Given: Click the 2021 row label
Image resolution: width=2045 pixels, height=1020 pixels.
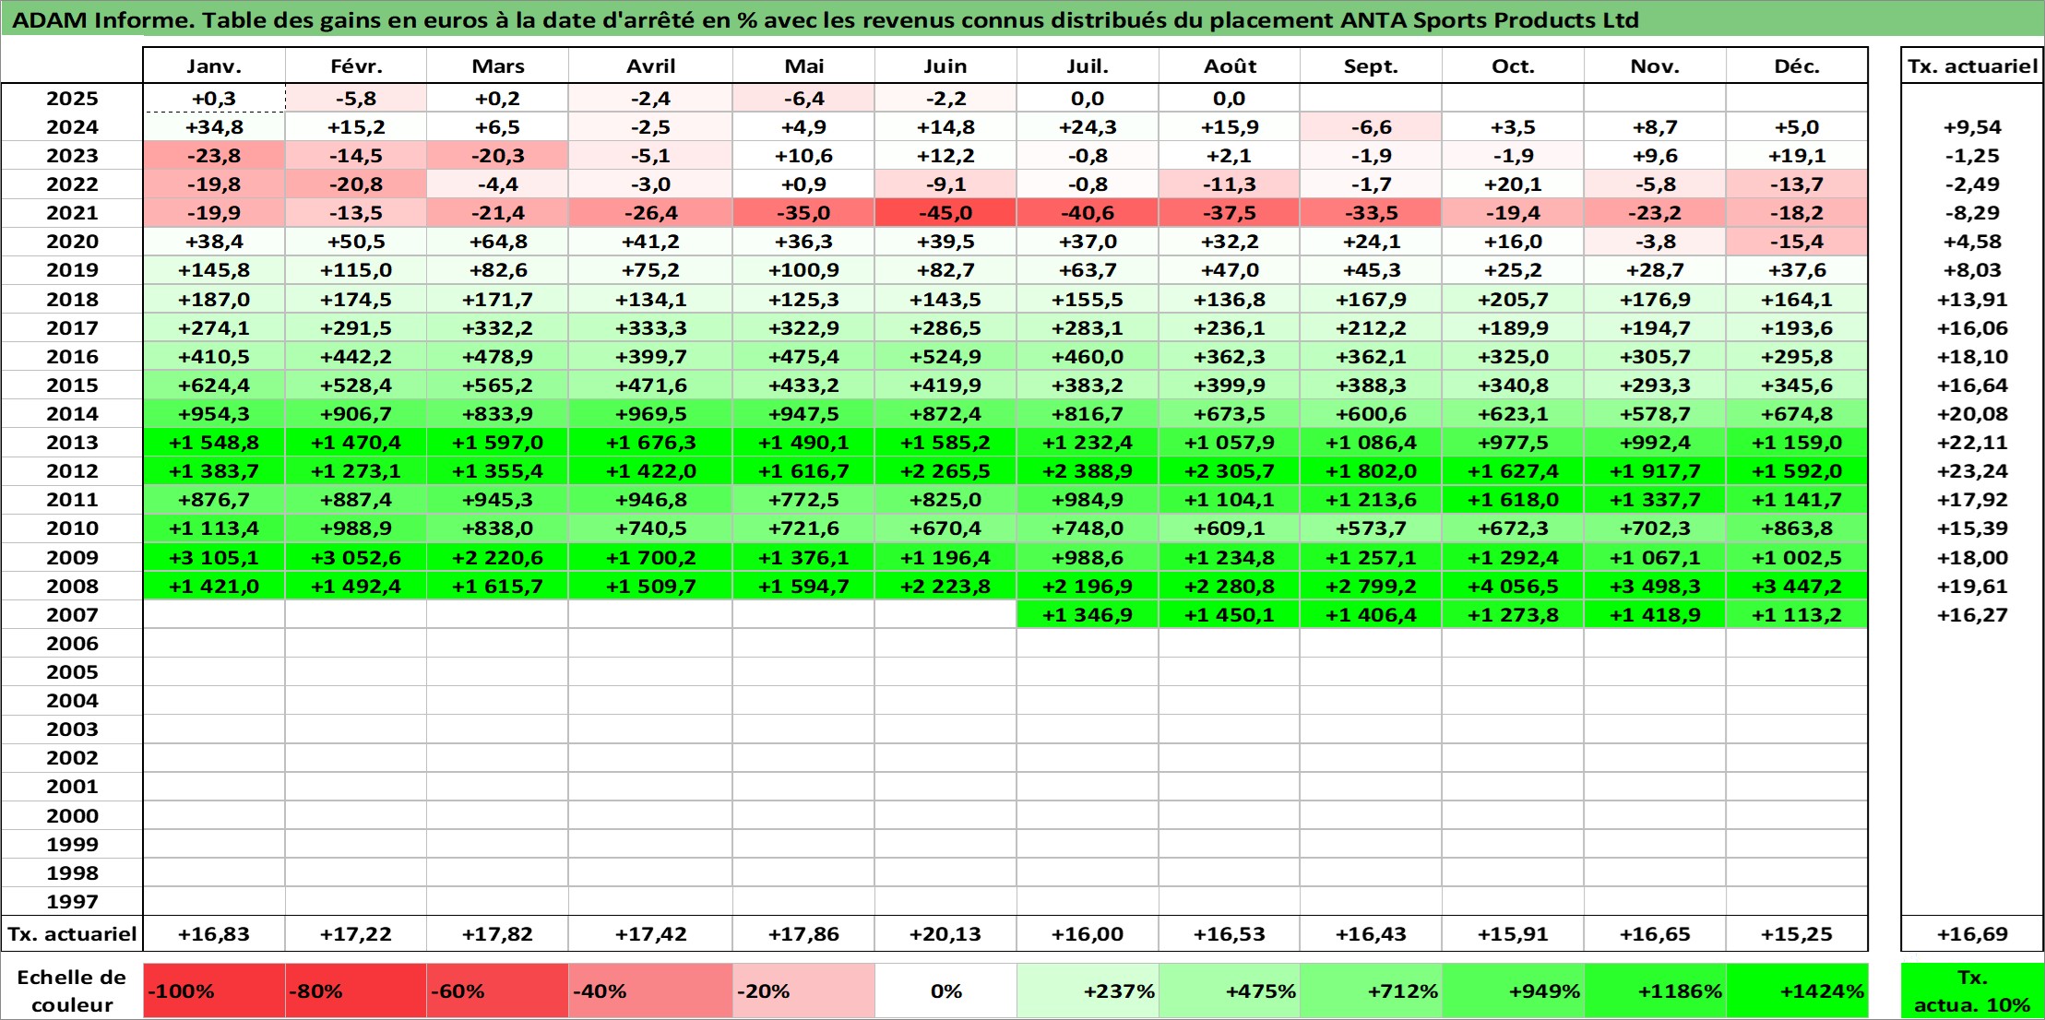Looking at the screenshot, I should pos(72,213).
